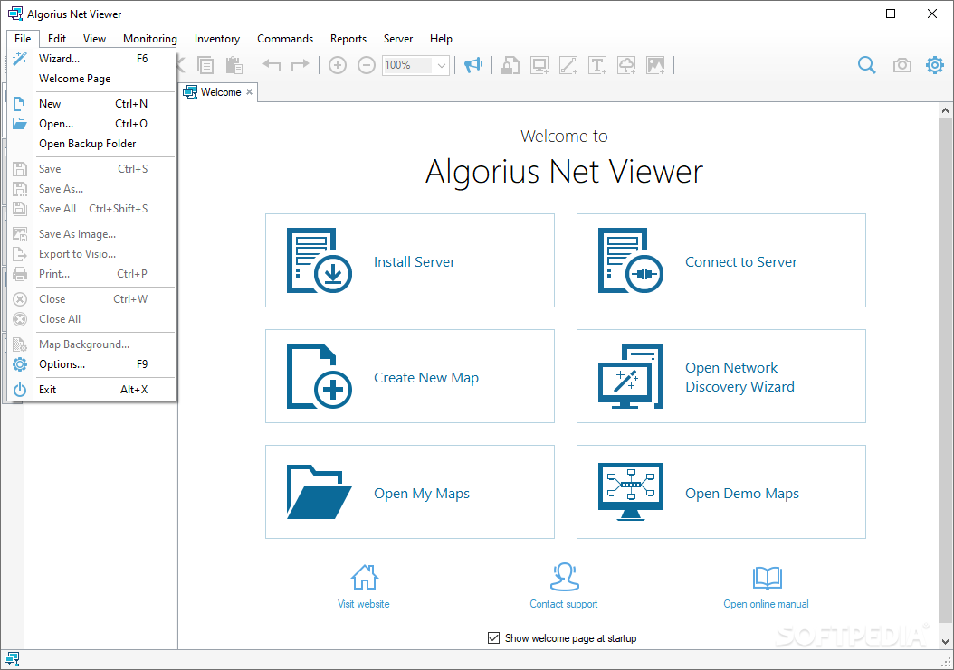Select New in the File menu
Viewport: 954px width, 670px height.
pos(92,104)
